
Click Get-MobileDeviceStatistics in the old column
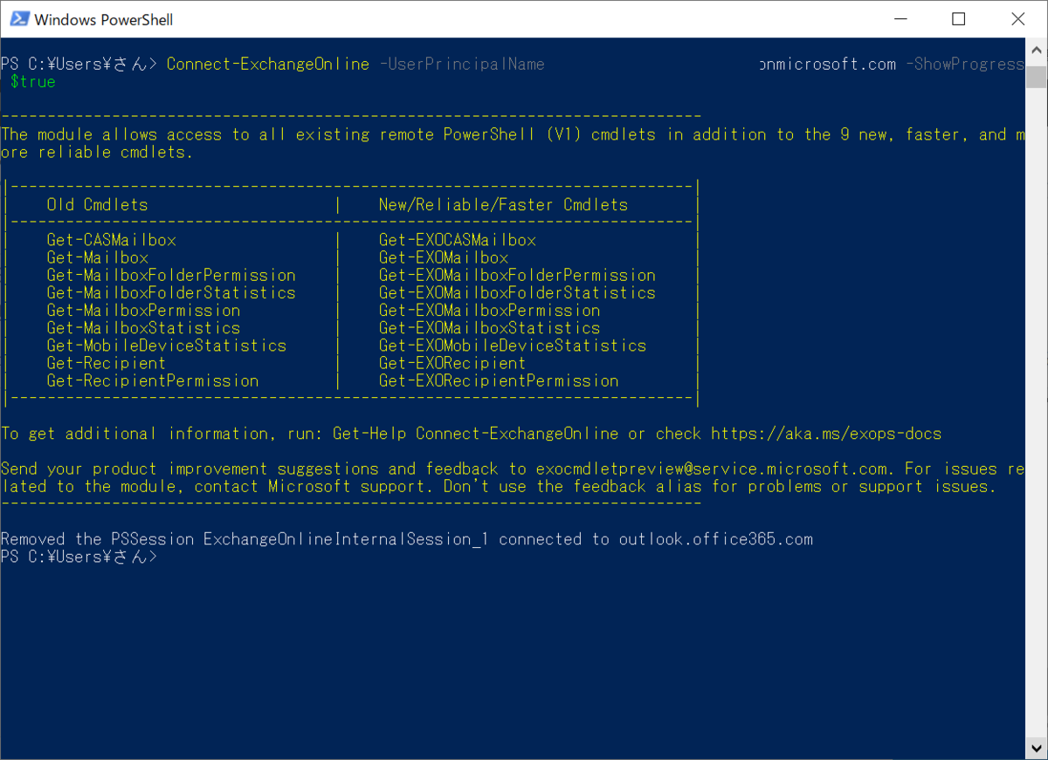point(167,346)
